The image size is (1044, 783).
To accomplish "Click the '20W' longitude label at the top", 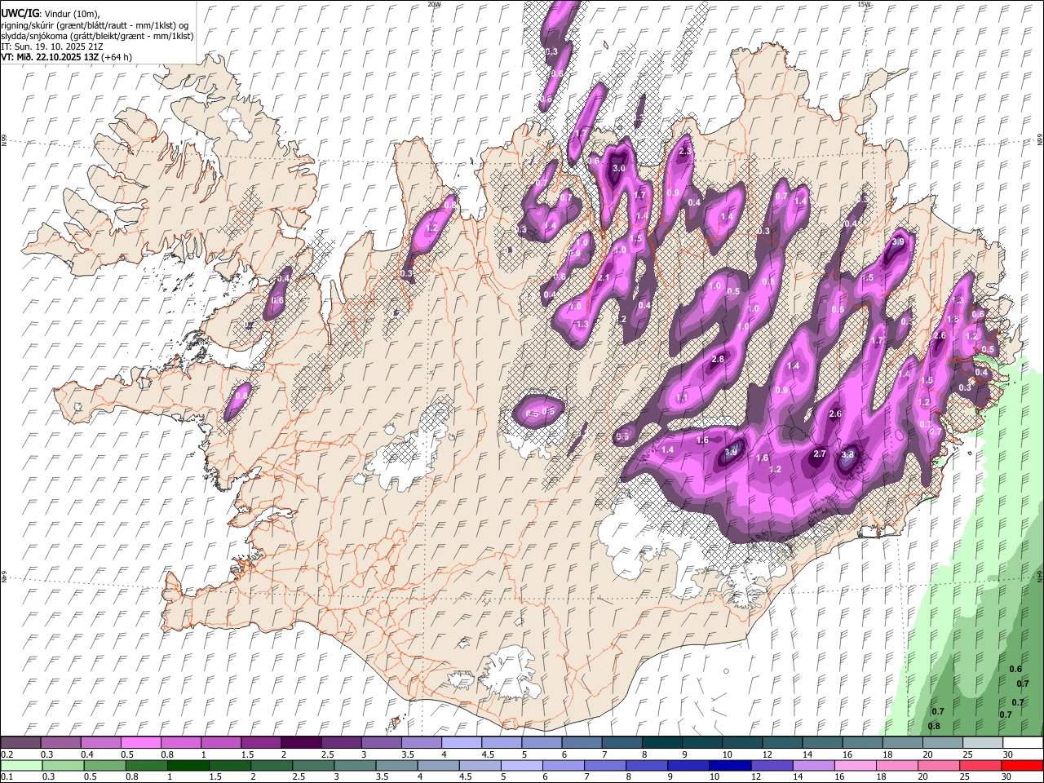I will [434, 4].
